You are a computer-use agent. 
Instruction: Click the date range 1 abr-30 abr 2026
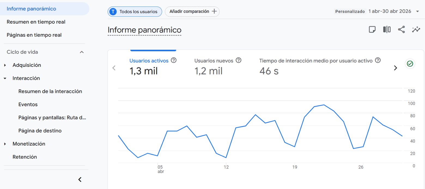coord(390,11)
